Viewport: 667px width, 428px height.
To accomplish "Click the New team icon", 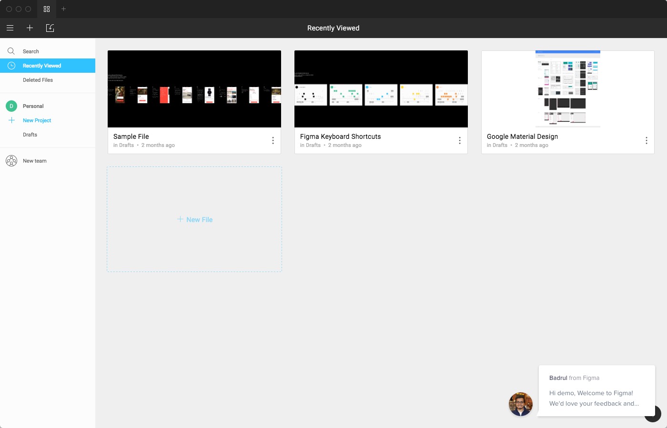I will [x=11, y=161].
